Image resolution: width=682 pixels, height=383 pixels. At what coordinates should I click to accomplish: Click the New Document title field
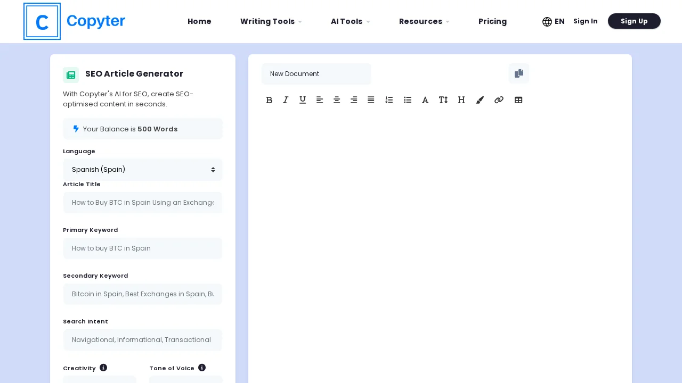point(316,74)
